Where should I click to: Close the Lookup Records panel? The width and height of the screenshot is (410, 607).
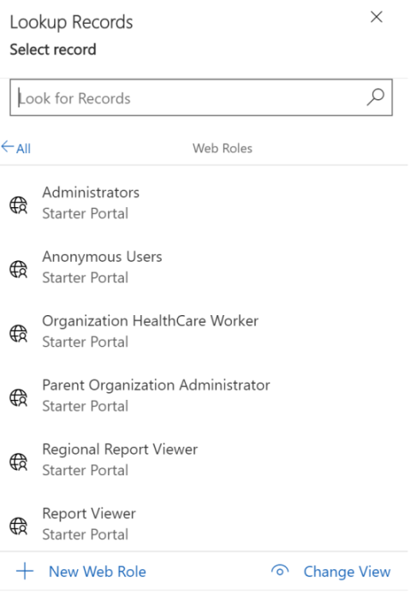(377, 17)
